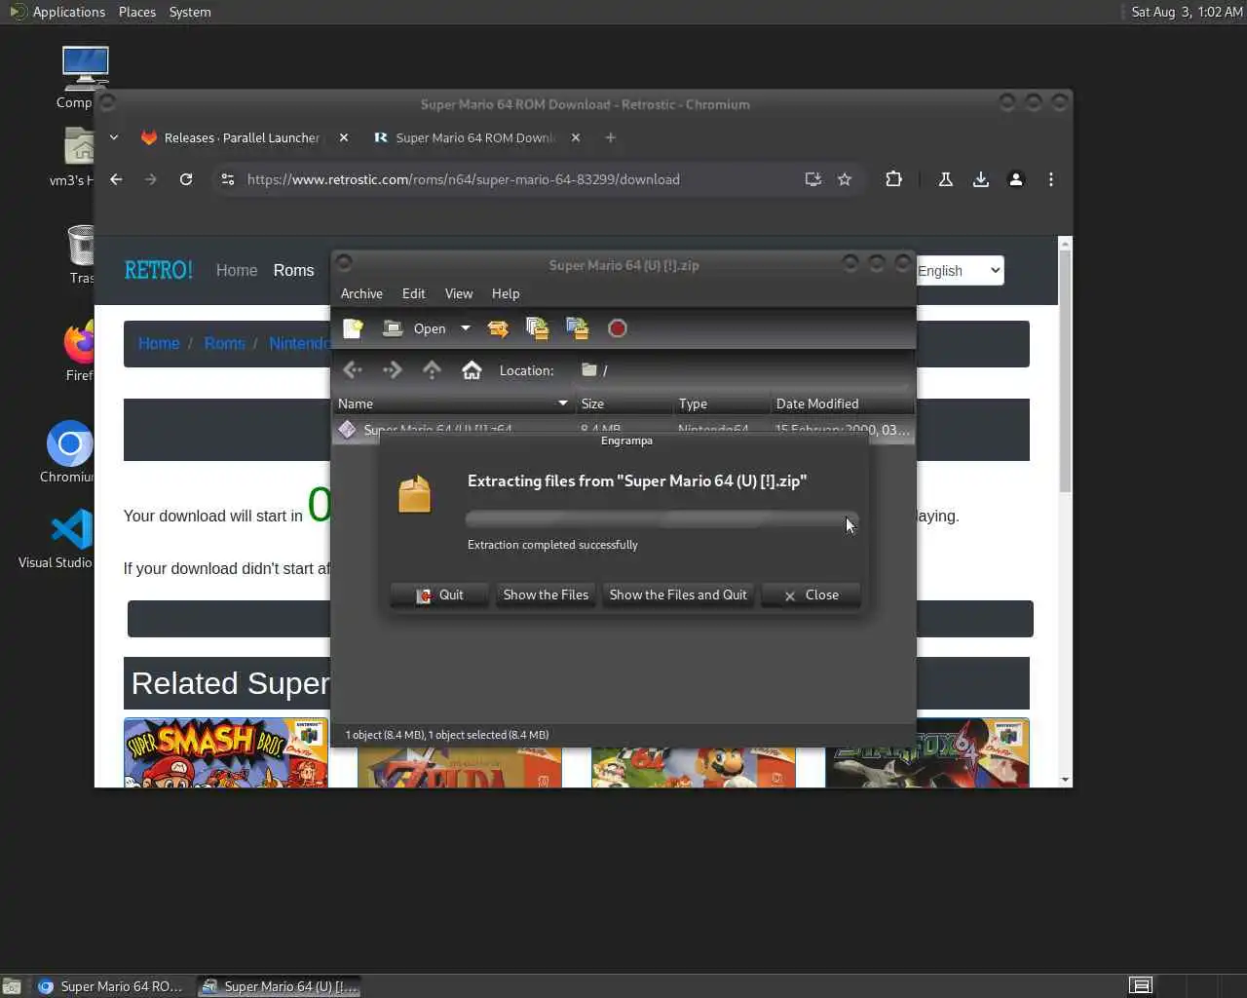
Task: Close the Parallel Launcher browser tab
Action: point(344,137)
